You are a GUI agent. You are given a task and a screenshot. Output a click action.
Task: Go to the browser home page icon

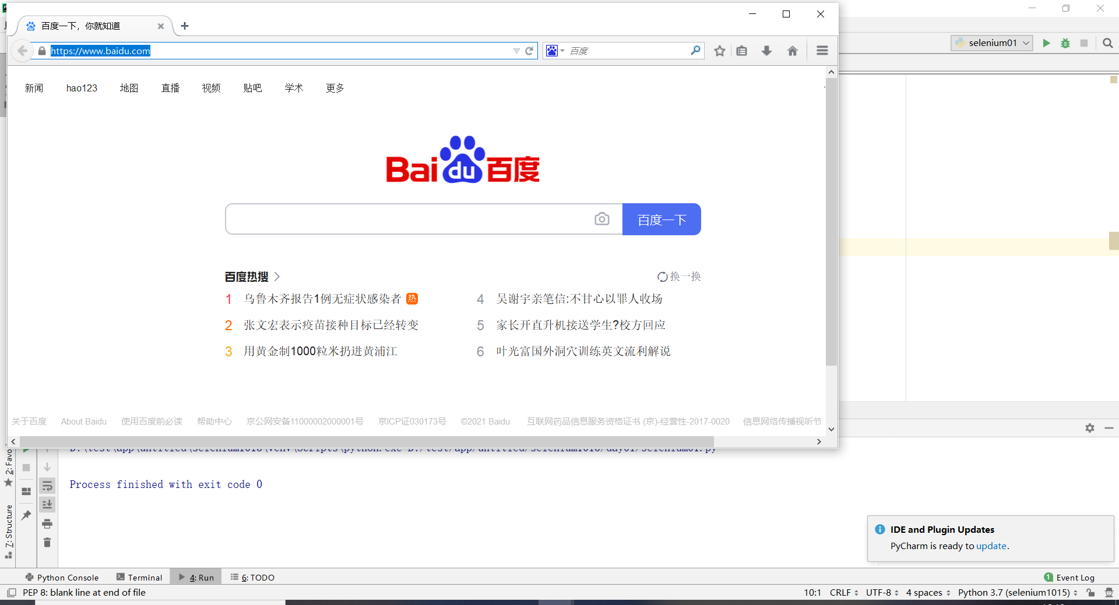[x=793, y=51]
